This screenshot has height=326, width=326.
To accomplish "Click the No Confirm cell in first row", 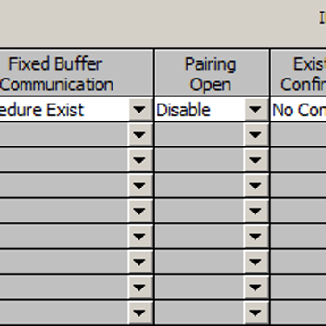I will click(298, 110).
